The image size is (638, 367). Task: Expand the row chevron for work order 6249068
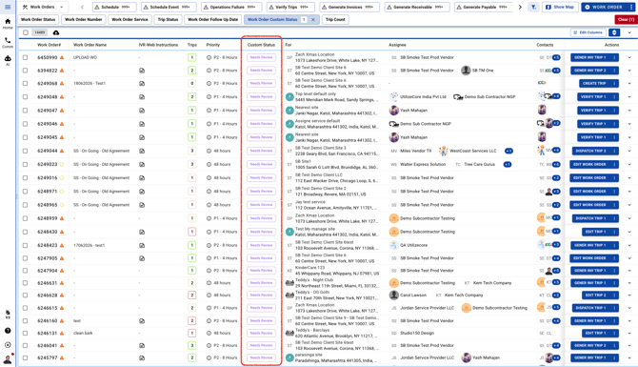[x=629, y=84]
